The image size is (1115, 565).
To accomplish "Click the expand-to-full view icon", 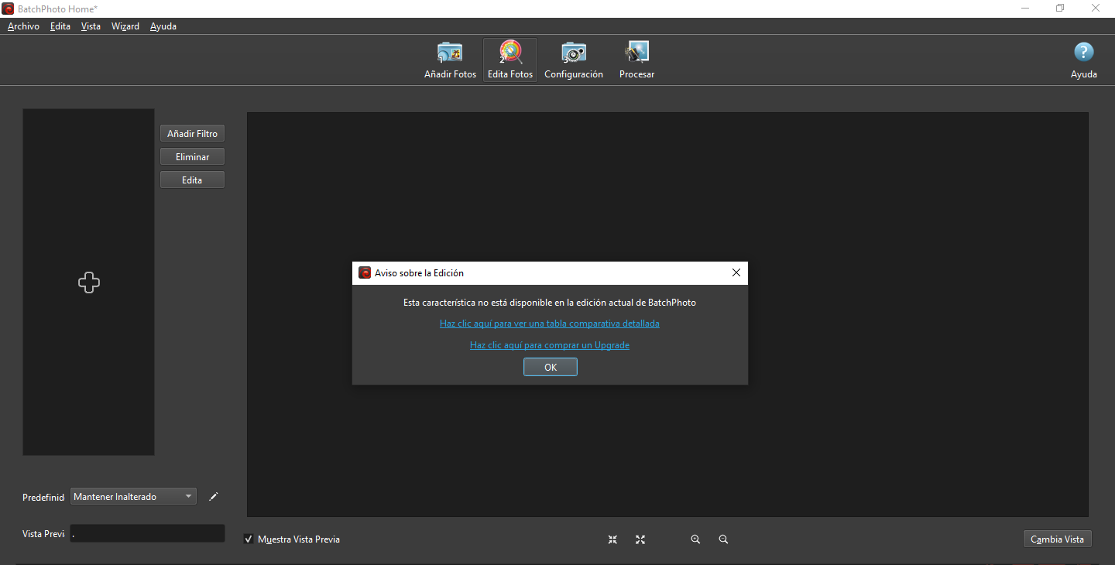I will [x=640, y=539].
